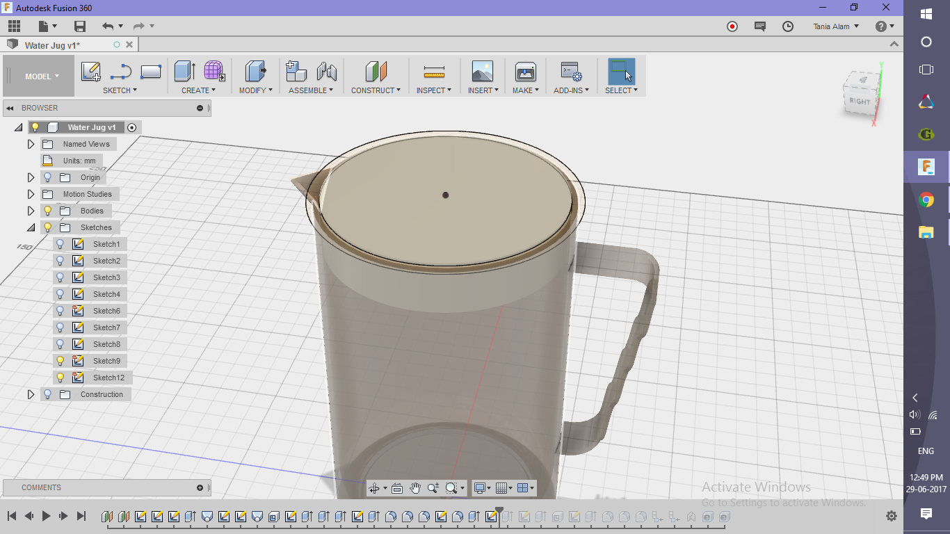Click activate radio button for Water Jug v1

point(132,127)
